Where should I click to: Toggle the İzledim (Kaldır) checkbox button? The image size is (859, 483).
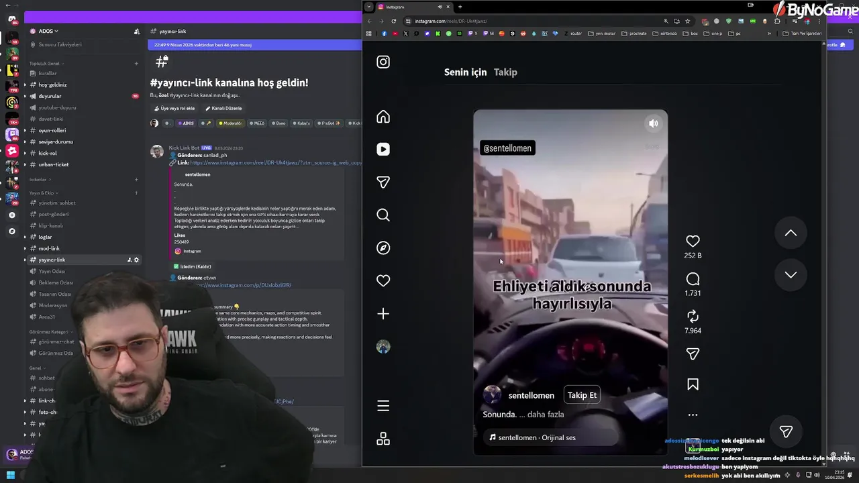coord(193,266)
